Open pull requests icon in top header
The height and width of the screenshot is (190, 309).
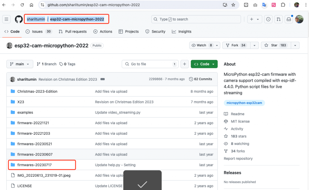279,19
